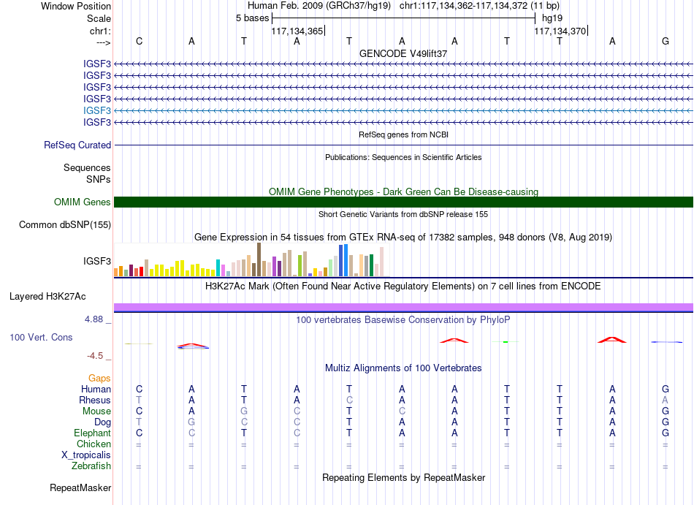Open the RefSeq Curated track label
This screenshot has height=505, width=694.
click(77, 145)
